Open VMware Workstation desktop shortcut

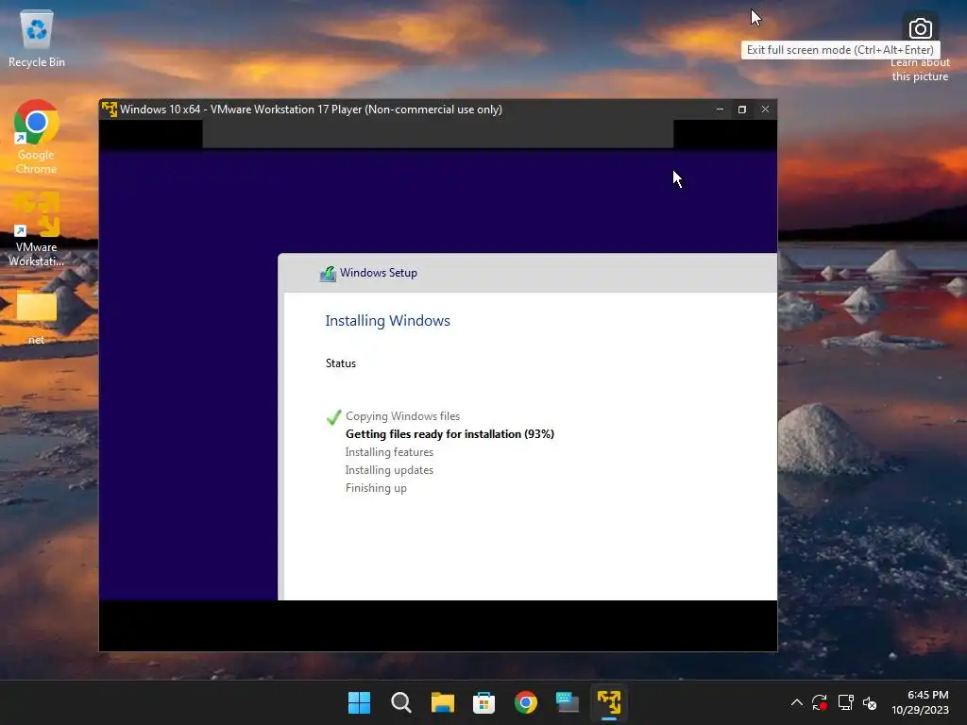pos(36,229)
